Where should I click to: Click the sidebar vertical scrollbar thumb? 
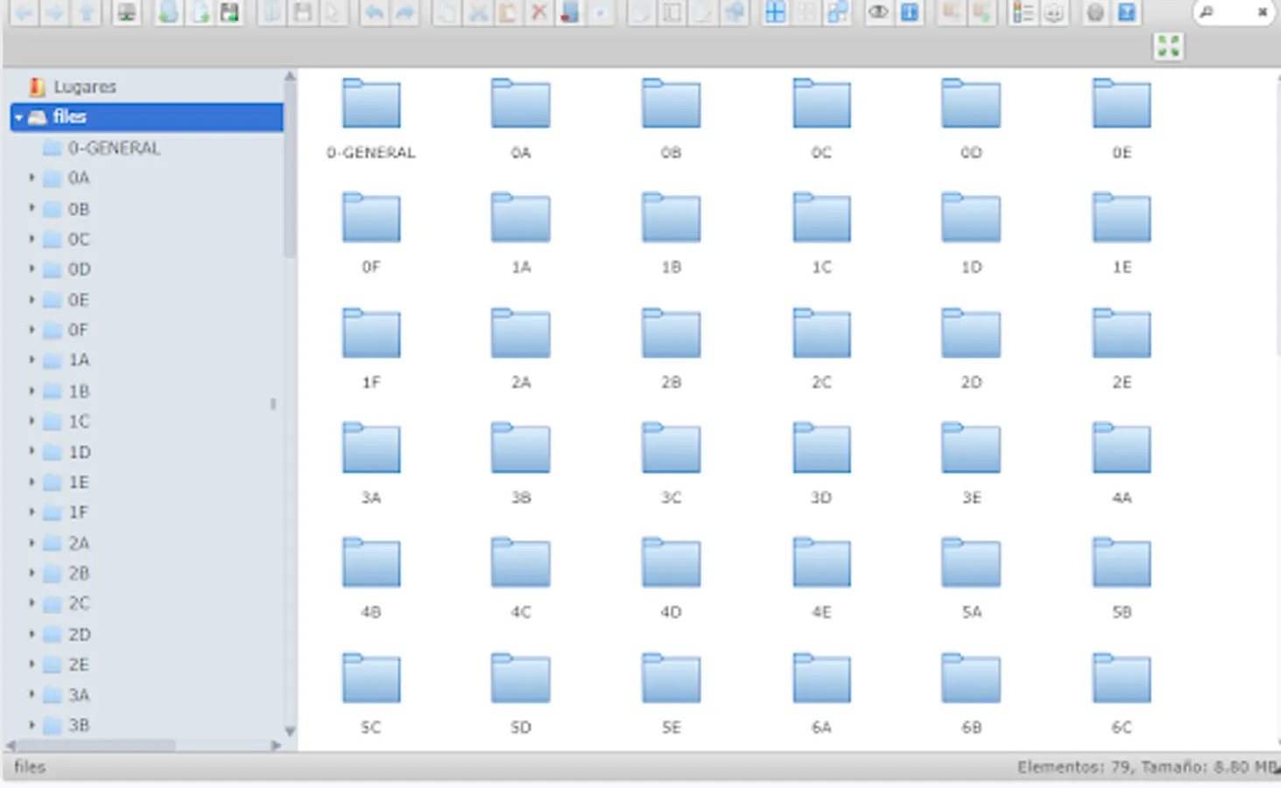290,171
